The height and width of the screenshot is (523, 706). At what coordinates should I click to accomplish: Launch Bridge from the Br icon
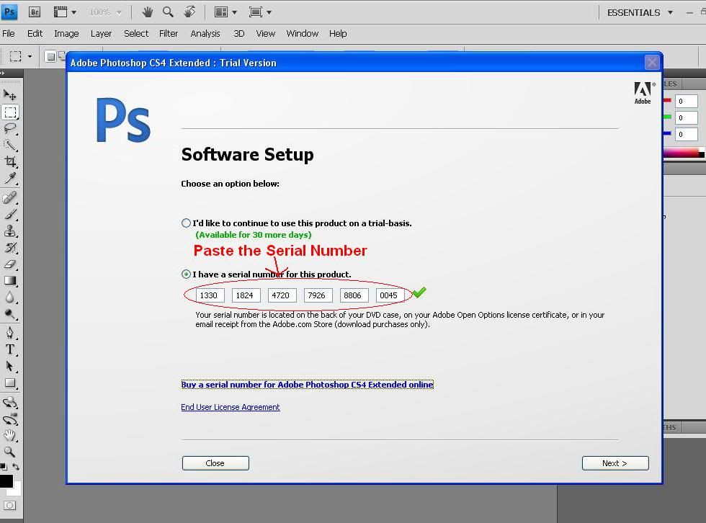(x=34, y=12)
